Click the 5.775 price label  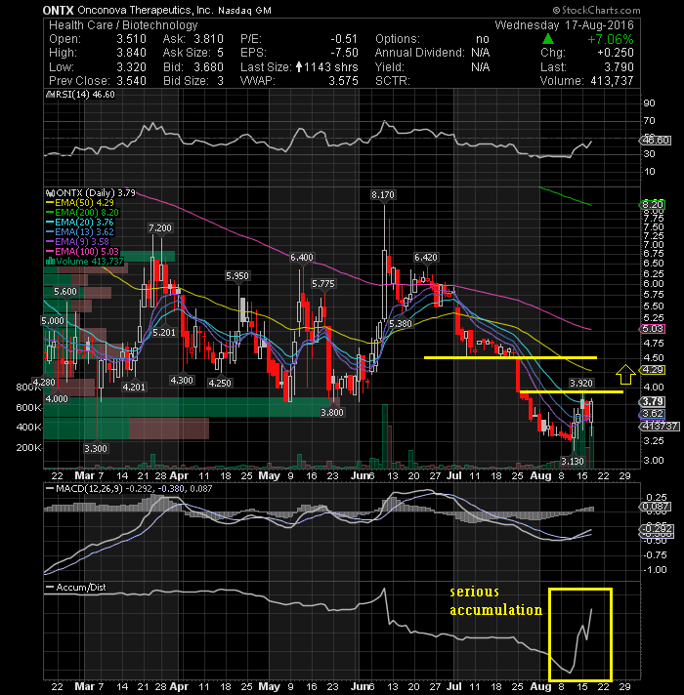click(322, 284)
